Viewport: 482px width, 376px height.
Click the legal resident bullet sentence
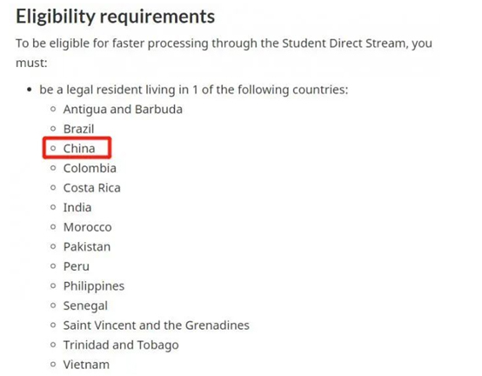click(194, 90)
